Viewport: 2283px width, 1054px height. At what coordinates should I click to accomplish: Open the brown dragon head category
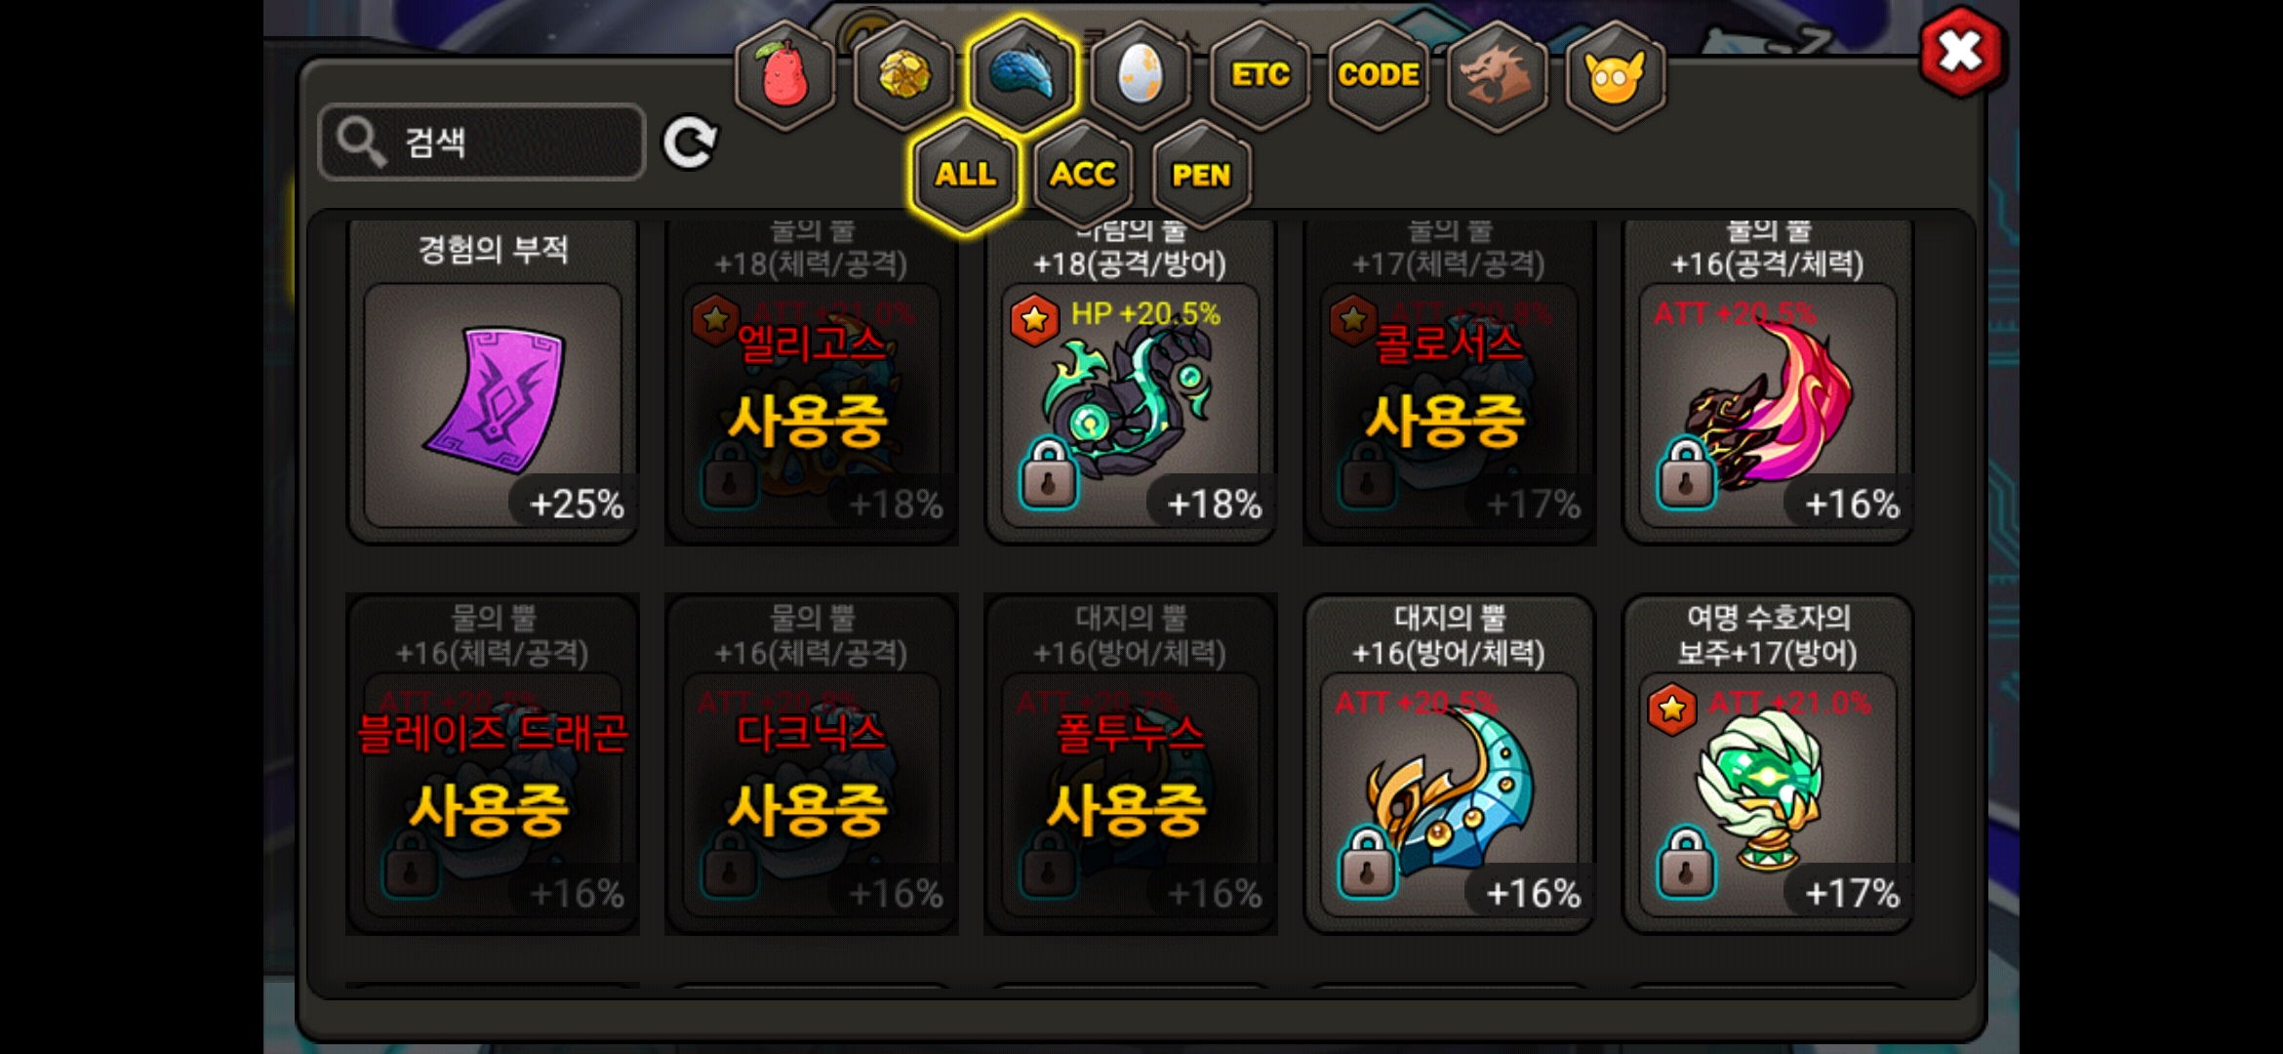[1497, 75]
